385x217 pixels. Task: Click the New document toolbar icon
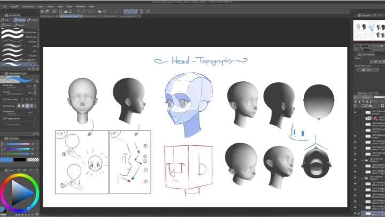pos(60,11)
